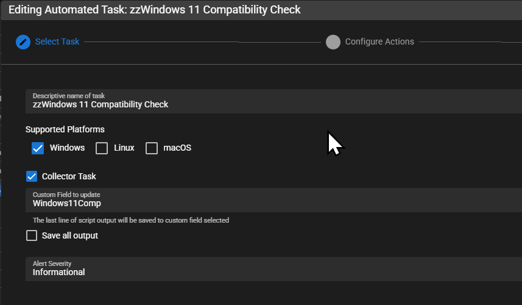
Task: Click the Save all output label
Action: [70, 235]
